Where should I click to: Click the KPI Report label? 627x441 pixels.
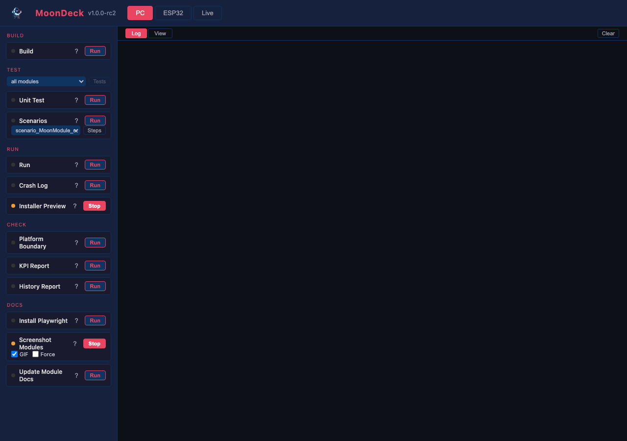coord(34,266)
